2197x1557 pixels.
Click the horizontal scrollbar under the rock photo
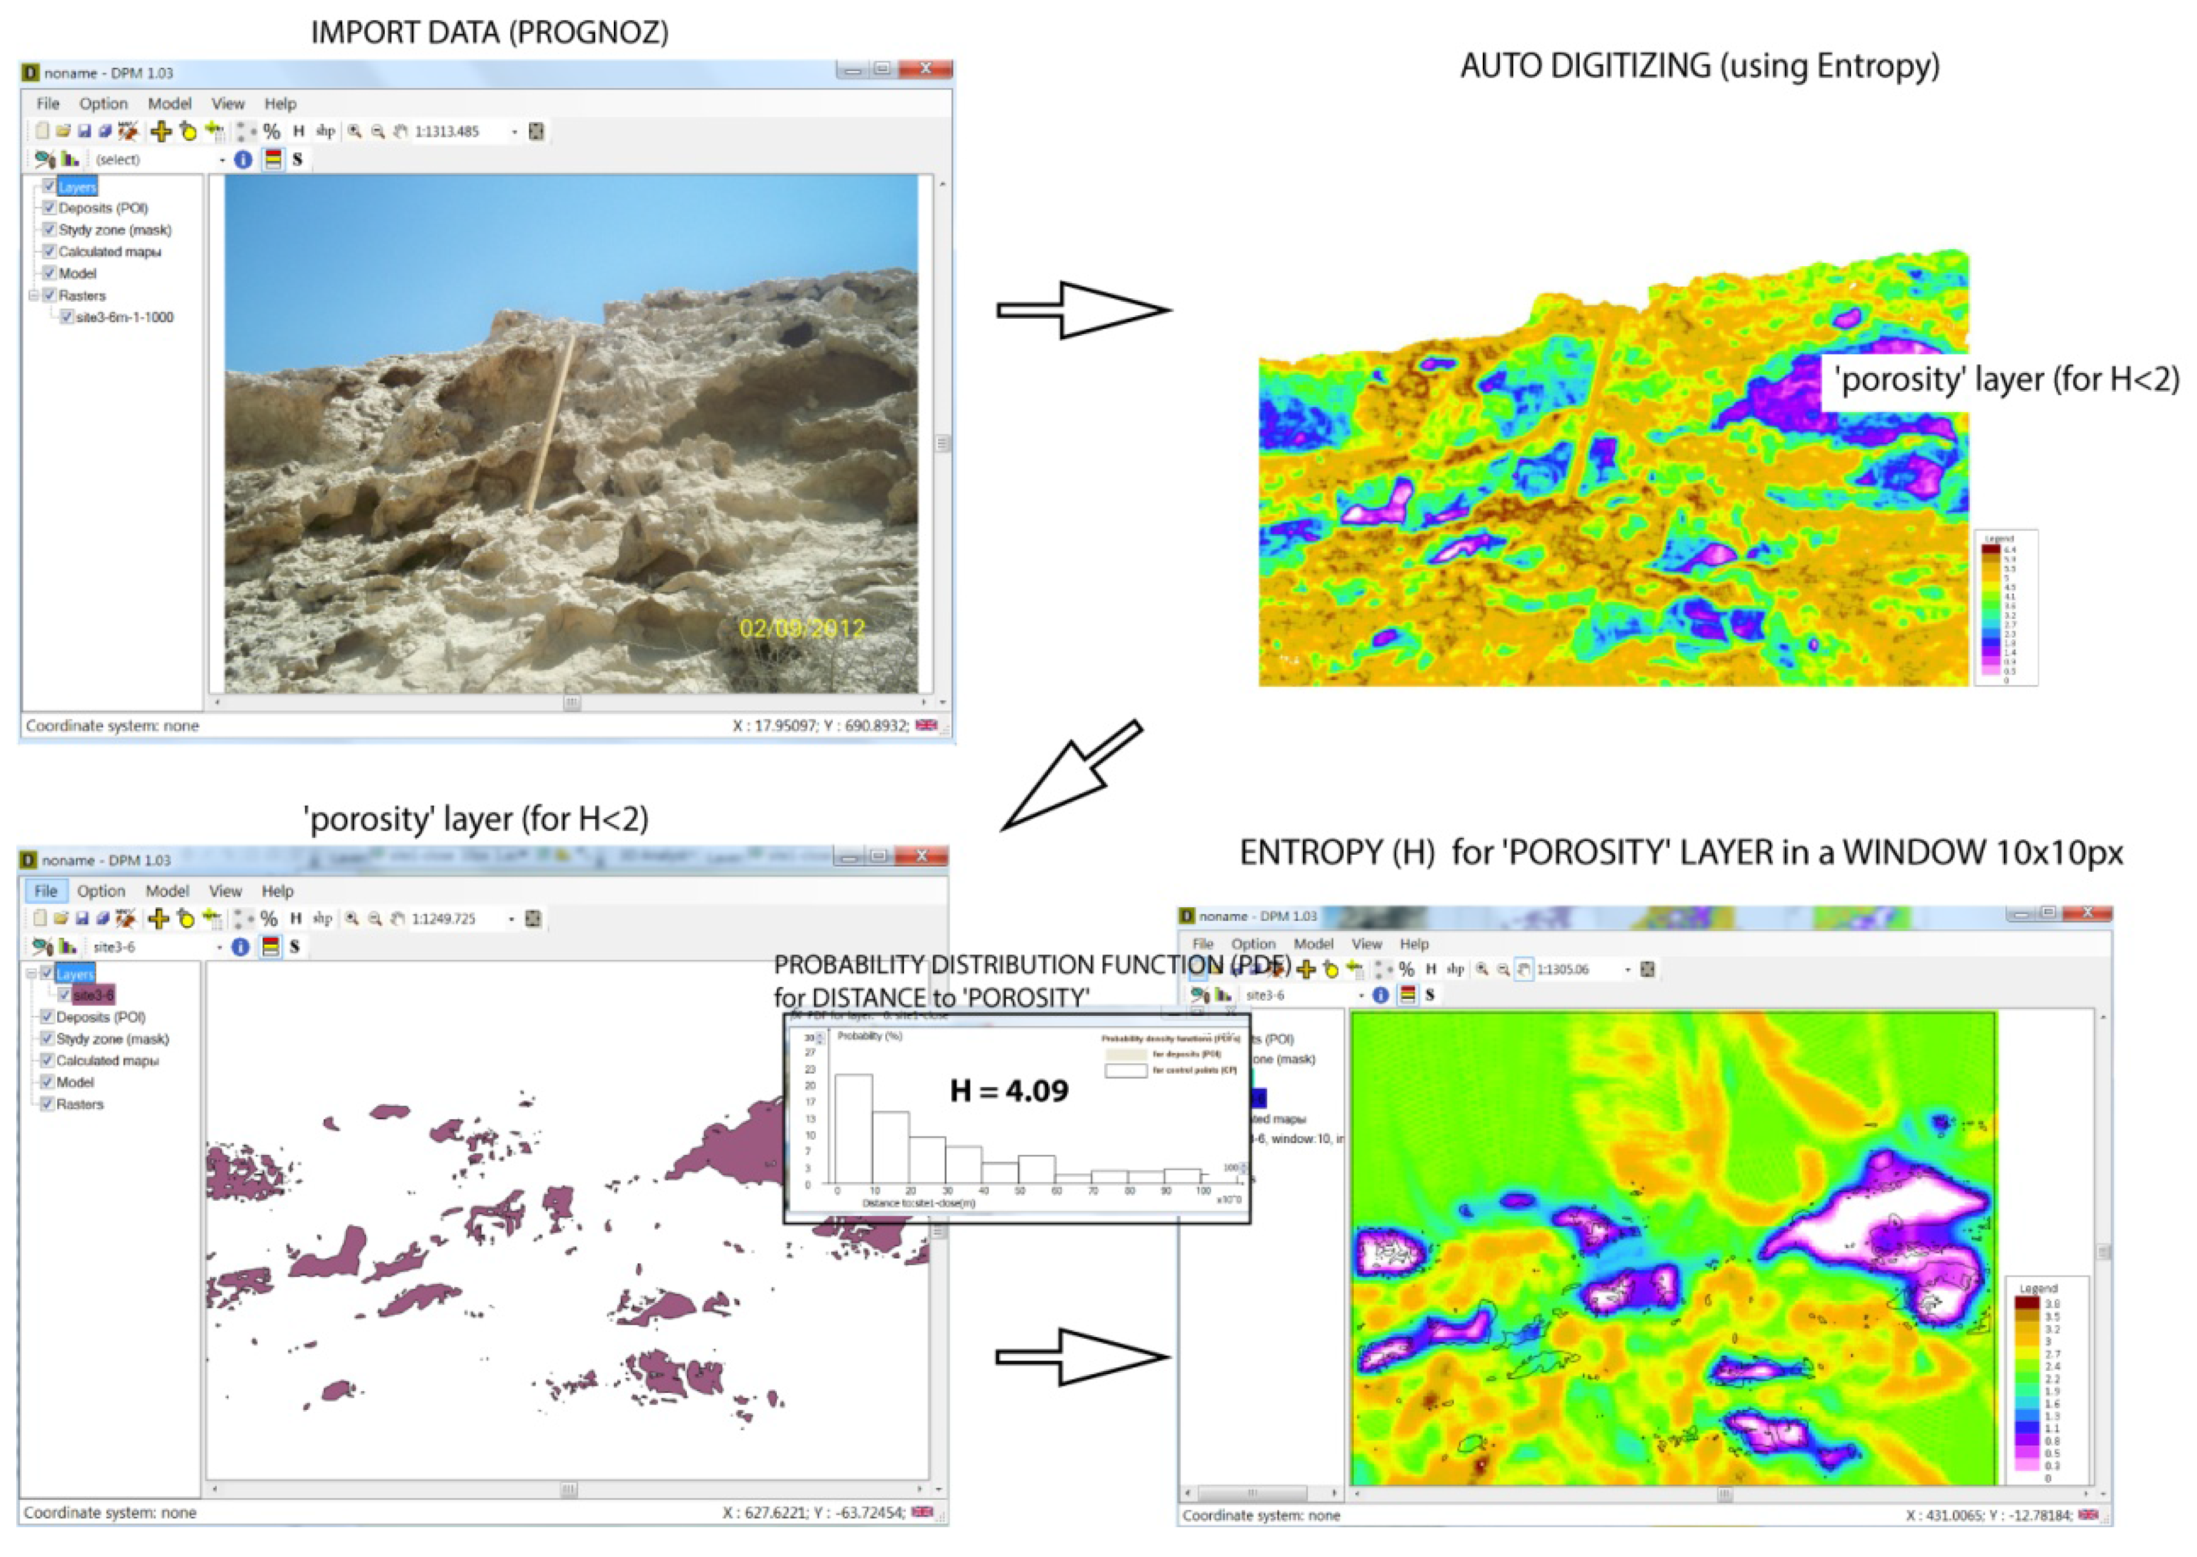tap(572, 703)
